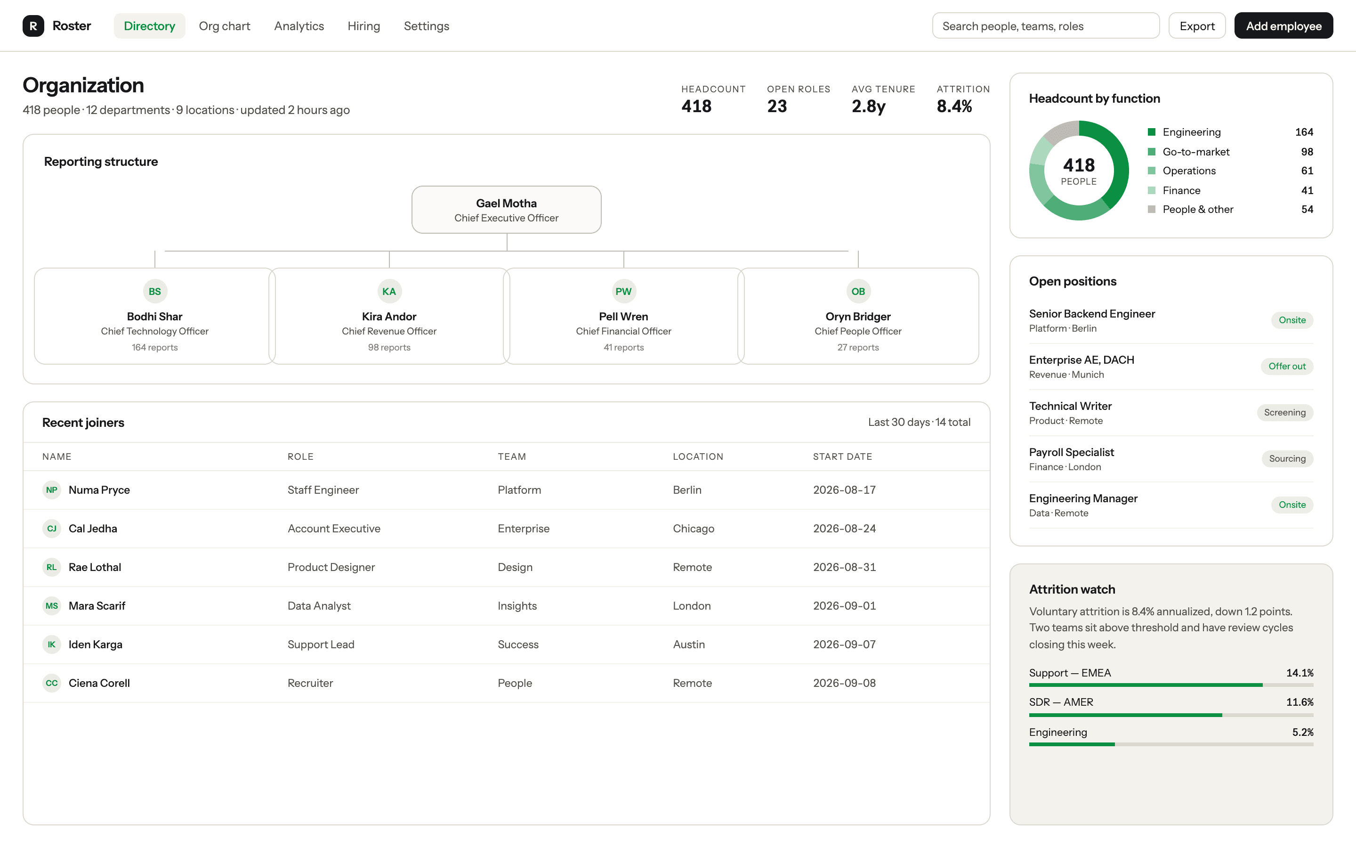1356x848 pixels.
Task: Click the Add employee button
Action: [x=1283, y=26]
